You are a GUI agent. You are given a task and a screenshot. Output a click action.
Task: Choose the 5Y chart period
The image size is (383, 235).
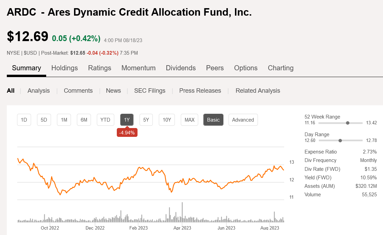tap(146, 120)
